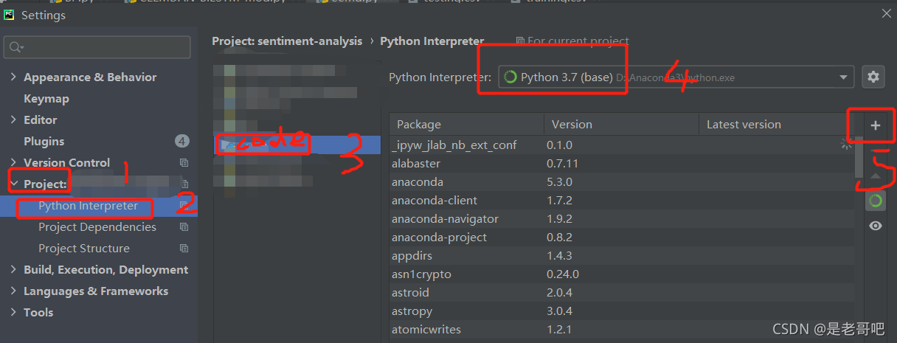Select the anaconda package row
This screenshot has height=343, width=897.
[x=622, y=182]
